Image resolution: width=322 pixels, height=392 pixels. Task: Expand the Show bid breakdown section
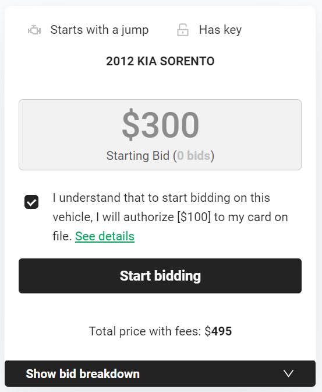click(x=160, y=373)
